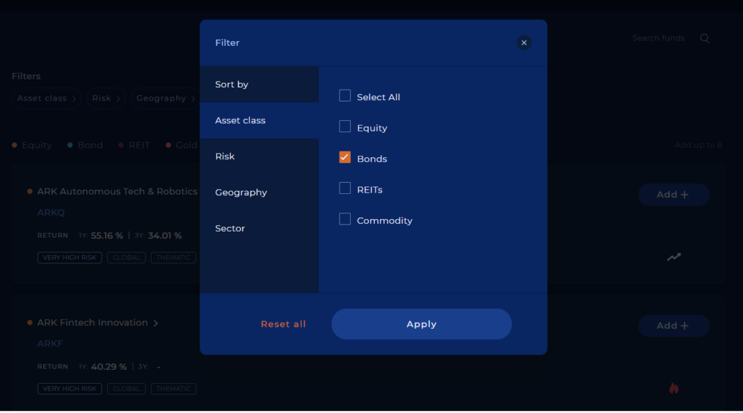Switch to the Geography tab

click(241, 192)
